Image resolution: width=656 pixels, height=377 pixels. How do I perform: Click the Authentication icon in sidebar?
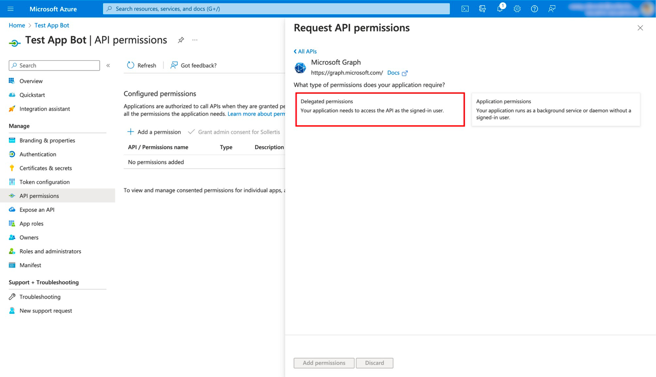coord(12,154)
